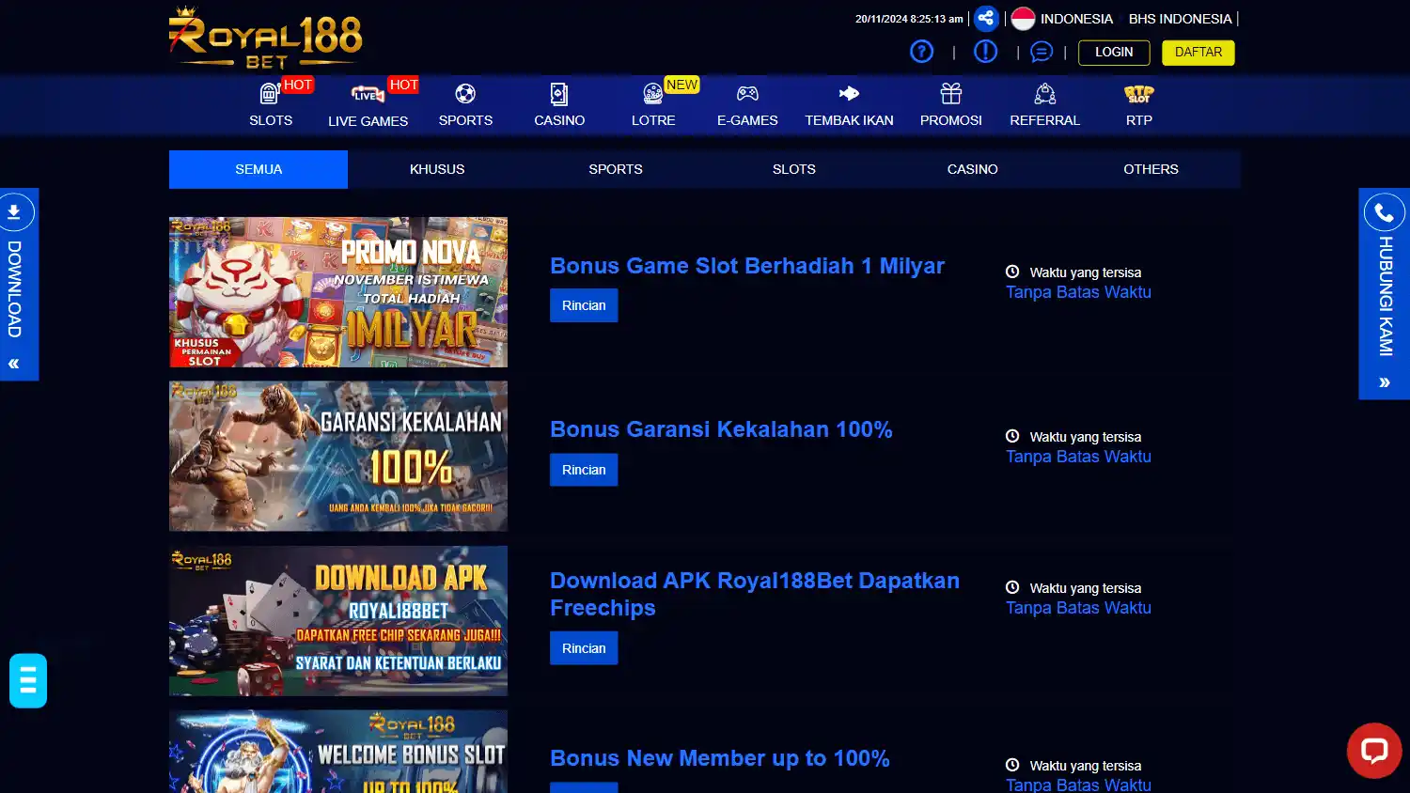1410x793 pixels.
Task: Click the NEW badge on Lotre
Action: 681,85
